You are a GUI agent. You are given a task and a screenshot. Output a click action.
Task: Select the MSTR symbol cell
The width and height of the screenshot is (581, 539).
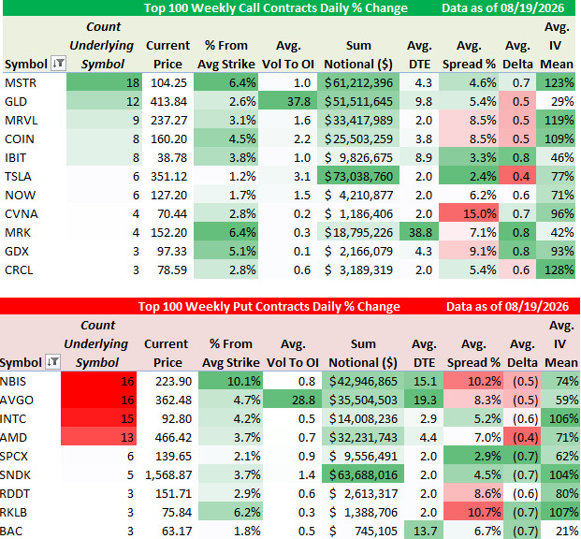click(x=35, y=82)
